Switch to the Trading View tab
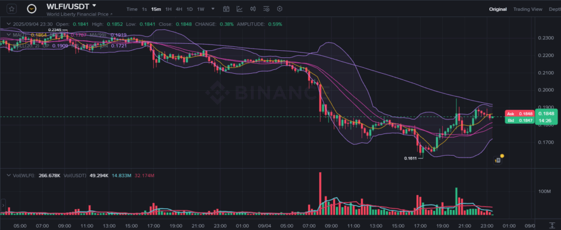Image resolution: width=561 pixels, height=230 pixels. [x=527, y=9]
